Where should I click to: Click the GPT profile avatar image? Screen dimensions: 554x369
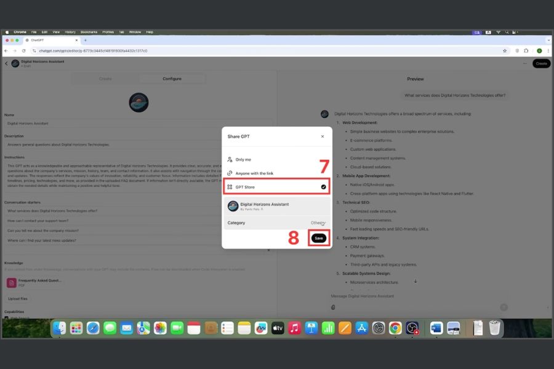138,102
